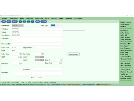Screen dimensions: 134x101
Task: Click GST Calculator (Alt+G) in status bar
Action: click(104, 85)
